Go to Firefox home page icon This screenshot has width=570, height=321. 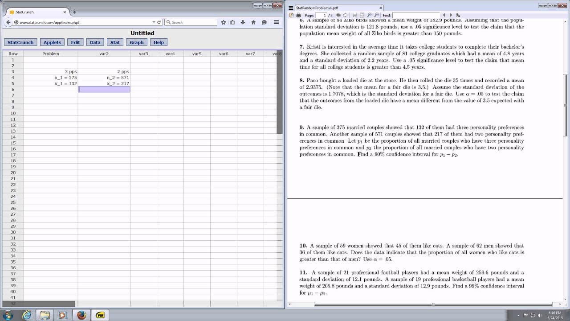(253, 22)
